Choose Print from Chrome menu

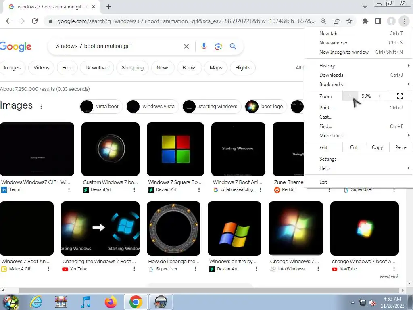(x=359, y=107)
